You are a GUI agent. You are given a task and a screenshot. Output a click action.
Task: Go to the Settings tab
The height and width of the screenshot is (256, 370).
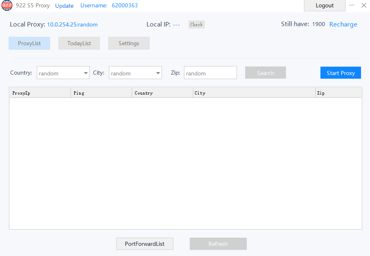point(129,43)
